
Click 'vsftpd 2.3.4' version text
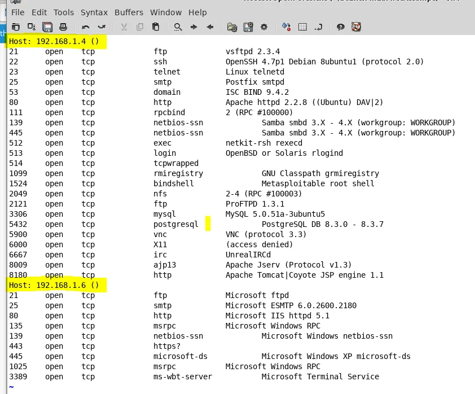[253, 51]
